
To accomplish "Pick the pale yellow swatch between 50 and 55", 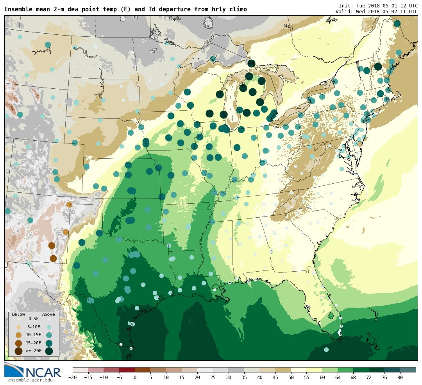I will tap(299, 370).
